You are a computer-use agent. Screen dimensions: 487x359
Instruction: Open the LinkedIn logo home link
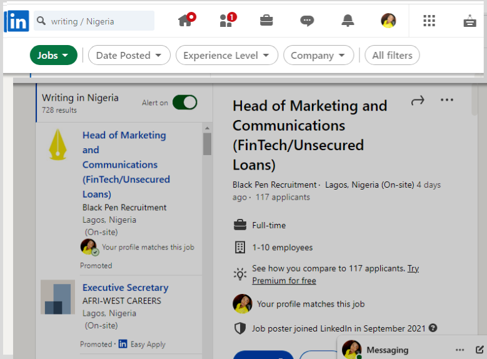18,21
